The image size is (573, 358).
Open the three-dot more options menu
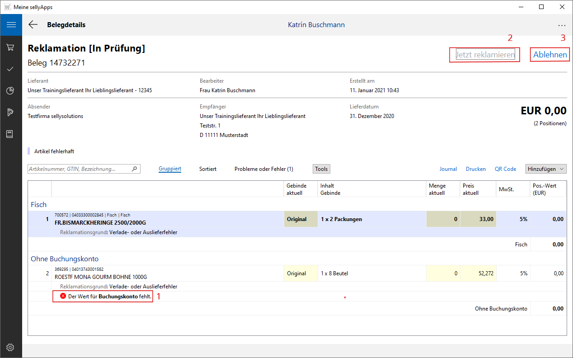point(561,25)
